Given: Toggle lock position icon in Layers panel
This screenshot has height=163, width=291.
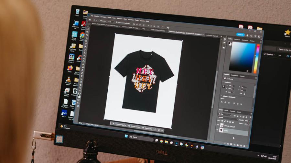Looking at the screenshot, I should tap(227, 121).
